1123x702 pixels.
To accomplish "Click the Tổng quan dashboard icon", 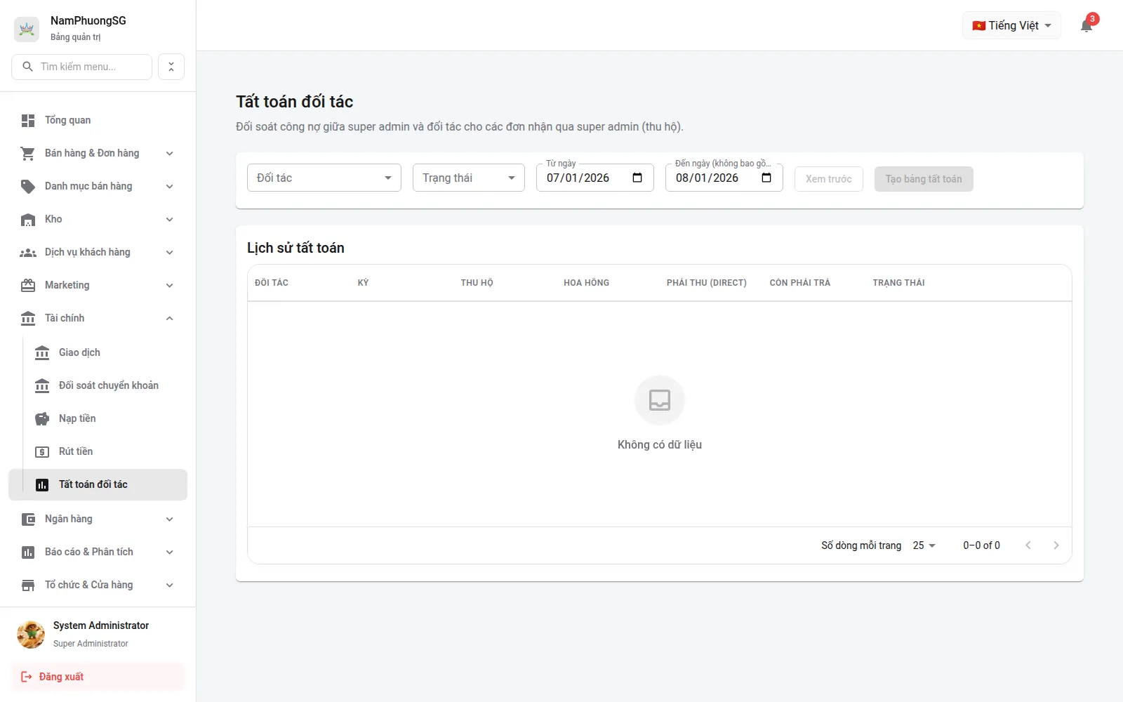I will coord(28,121).
